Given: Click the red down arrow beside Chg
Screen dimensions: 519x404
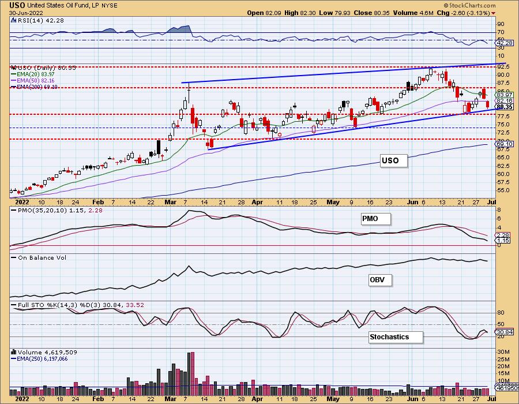Looking at the screenshot, I should click(494, 13).
